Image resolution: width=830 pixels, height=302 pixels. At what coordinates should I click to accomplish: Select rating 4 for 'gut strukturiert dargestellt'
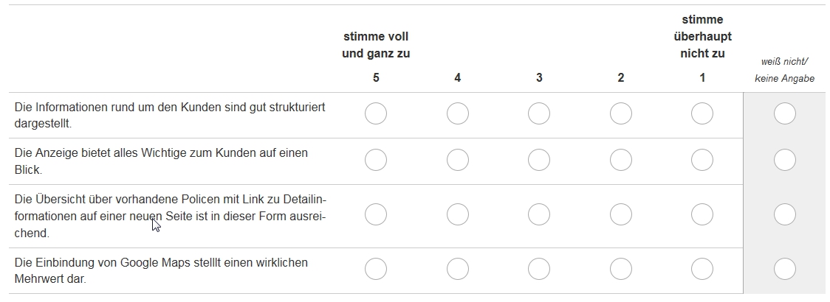click(458, 114)
